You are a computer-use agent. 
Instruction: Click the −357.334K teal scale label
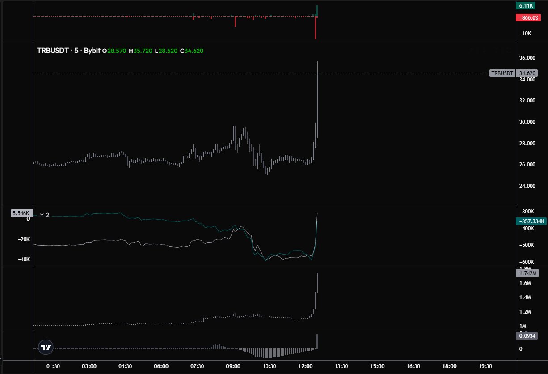[x=531, y=221]
